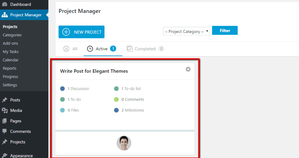
Task: Open the Calendar submenu link
Action: (x=11, y=60)
